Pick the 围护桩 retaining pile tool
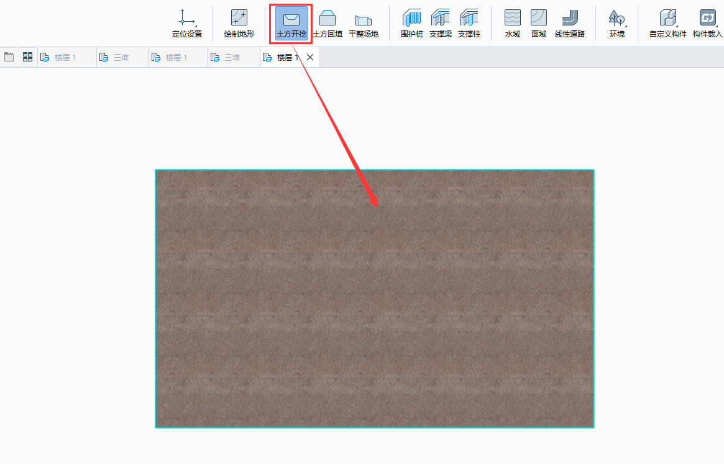 [412, 24]
